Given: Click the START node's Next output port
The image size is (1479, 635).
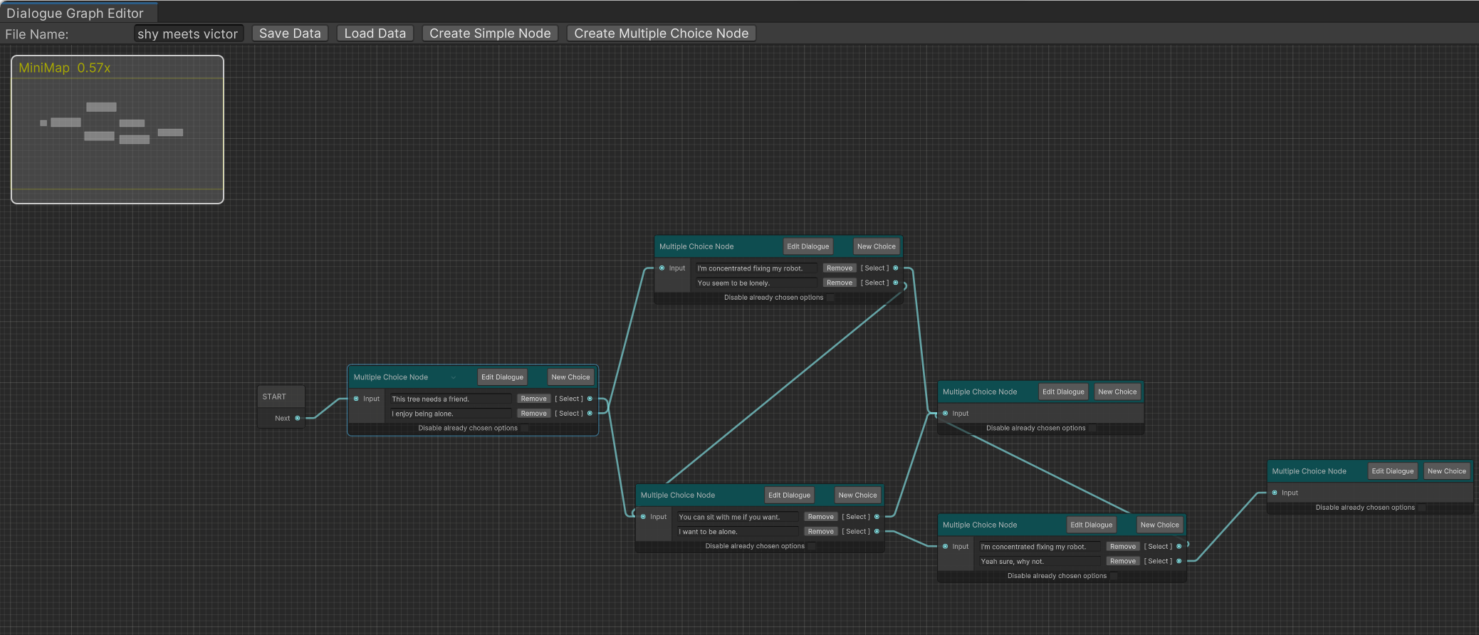Looking at the screenshot, I should tap(298, 419).
